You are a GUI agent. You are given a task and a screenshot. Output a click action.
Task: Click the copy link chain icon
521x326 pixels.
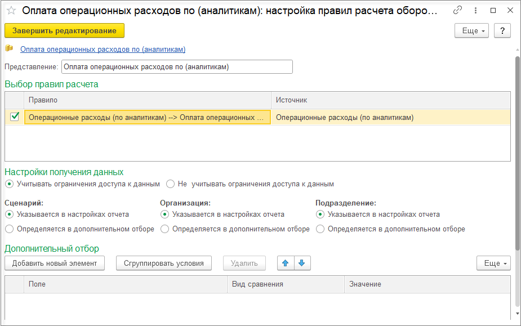point(457,11)
